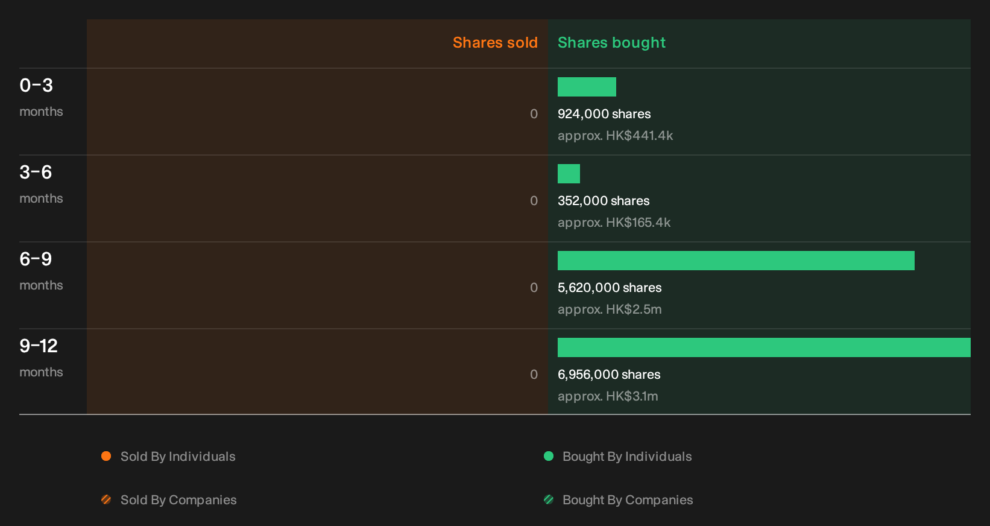Click the 9-12 months green bought bar

pos(764,347)
